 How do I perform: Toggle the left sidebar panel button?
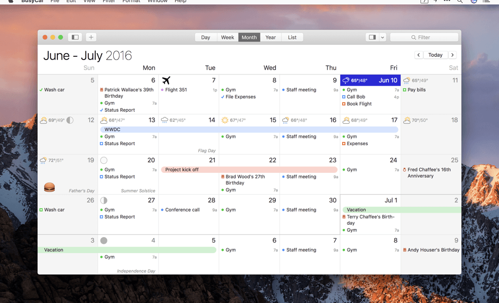click(75, 37)
